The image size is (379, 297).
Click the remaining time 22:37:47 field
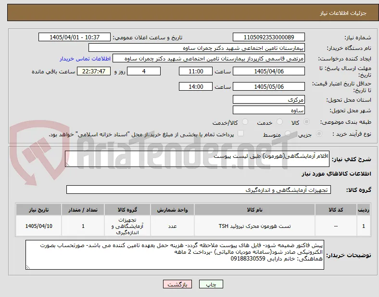tap(94, 71)
